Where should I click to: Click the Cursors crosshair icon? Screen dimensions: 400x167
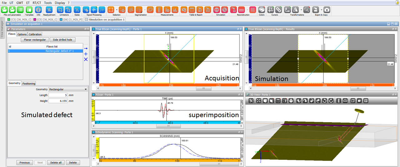(x=271, y=10)
